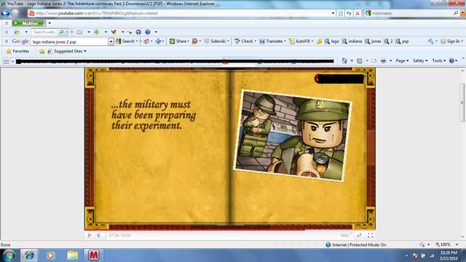Open the Safety menu

point(420,60)
